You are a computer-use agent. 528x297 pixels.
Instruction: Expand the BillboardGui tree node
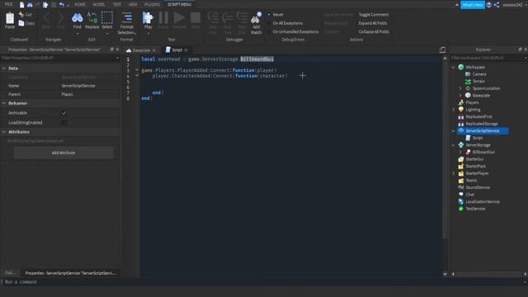460,152
